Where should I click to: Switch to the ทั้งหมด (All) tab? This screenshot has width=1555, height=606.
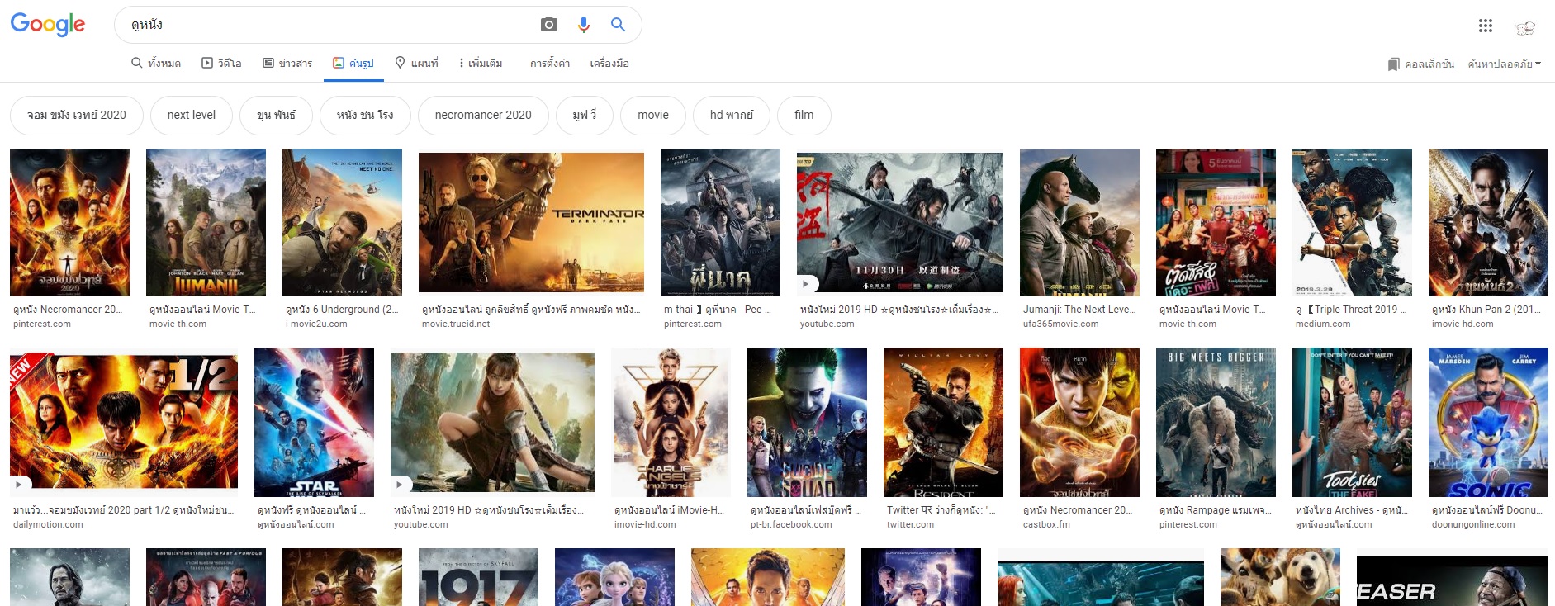point(156,63)
